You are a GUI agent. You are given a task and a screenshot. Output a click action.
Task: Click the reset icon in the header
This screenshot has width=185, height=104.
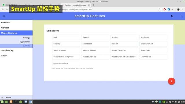(172, 16)
